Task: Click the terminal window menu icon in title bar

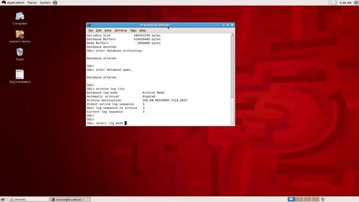Action: click(89, 25)
